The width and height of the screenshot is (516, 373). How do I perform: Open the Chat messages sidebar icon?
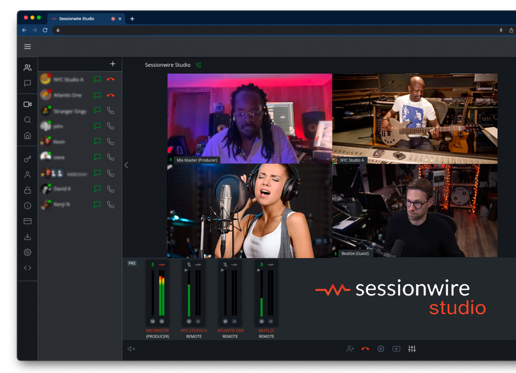pos(27,83)
